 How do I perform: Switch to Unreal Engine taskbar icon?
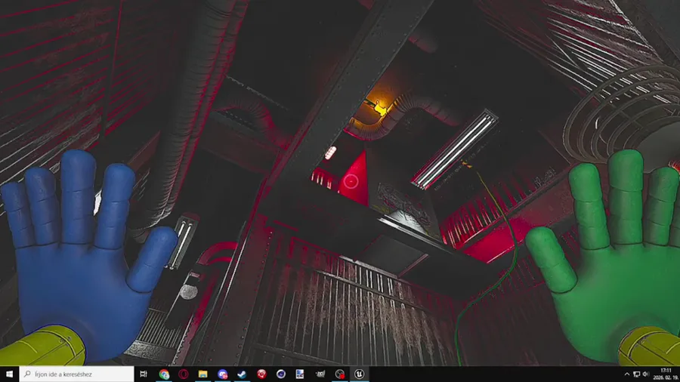tap(359, 374)
